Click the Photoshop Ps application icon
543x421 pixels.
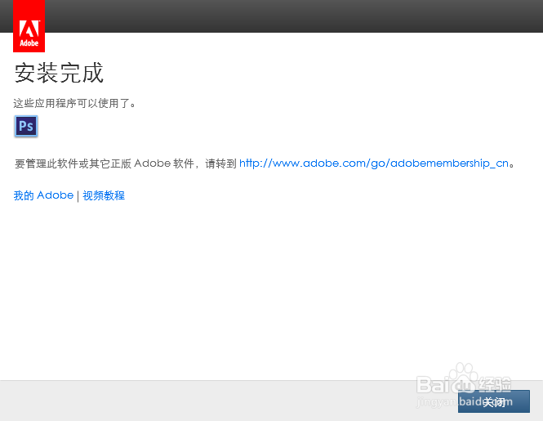pos(26,126)
